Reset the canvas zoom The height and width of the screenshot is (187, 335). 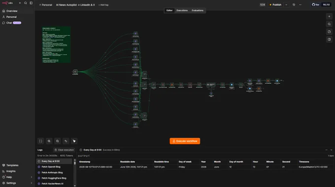66,141
